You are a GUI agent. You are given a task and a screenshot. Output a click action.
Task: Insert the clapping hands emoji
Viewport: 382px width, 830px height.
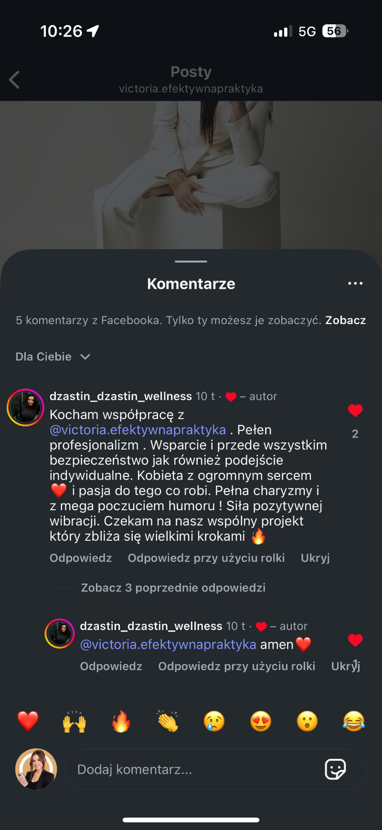pyautogui.click(x=168, y=721)
